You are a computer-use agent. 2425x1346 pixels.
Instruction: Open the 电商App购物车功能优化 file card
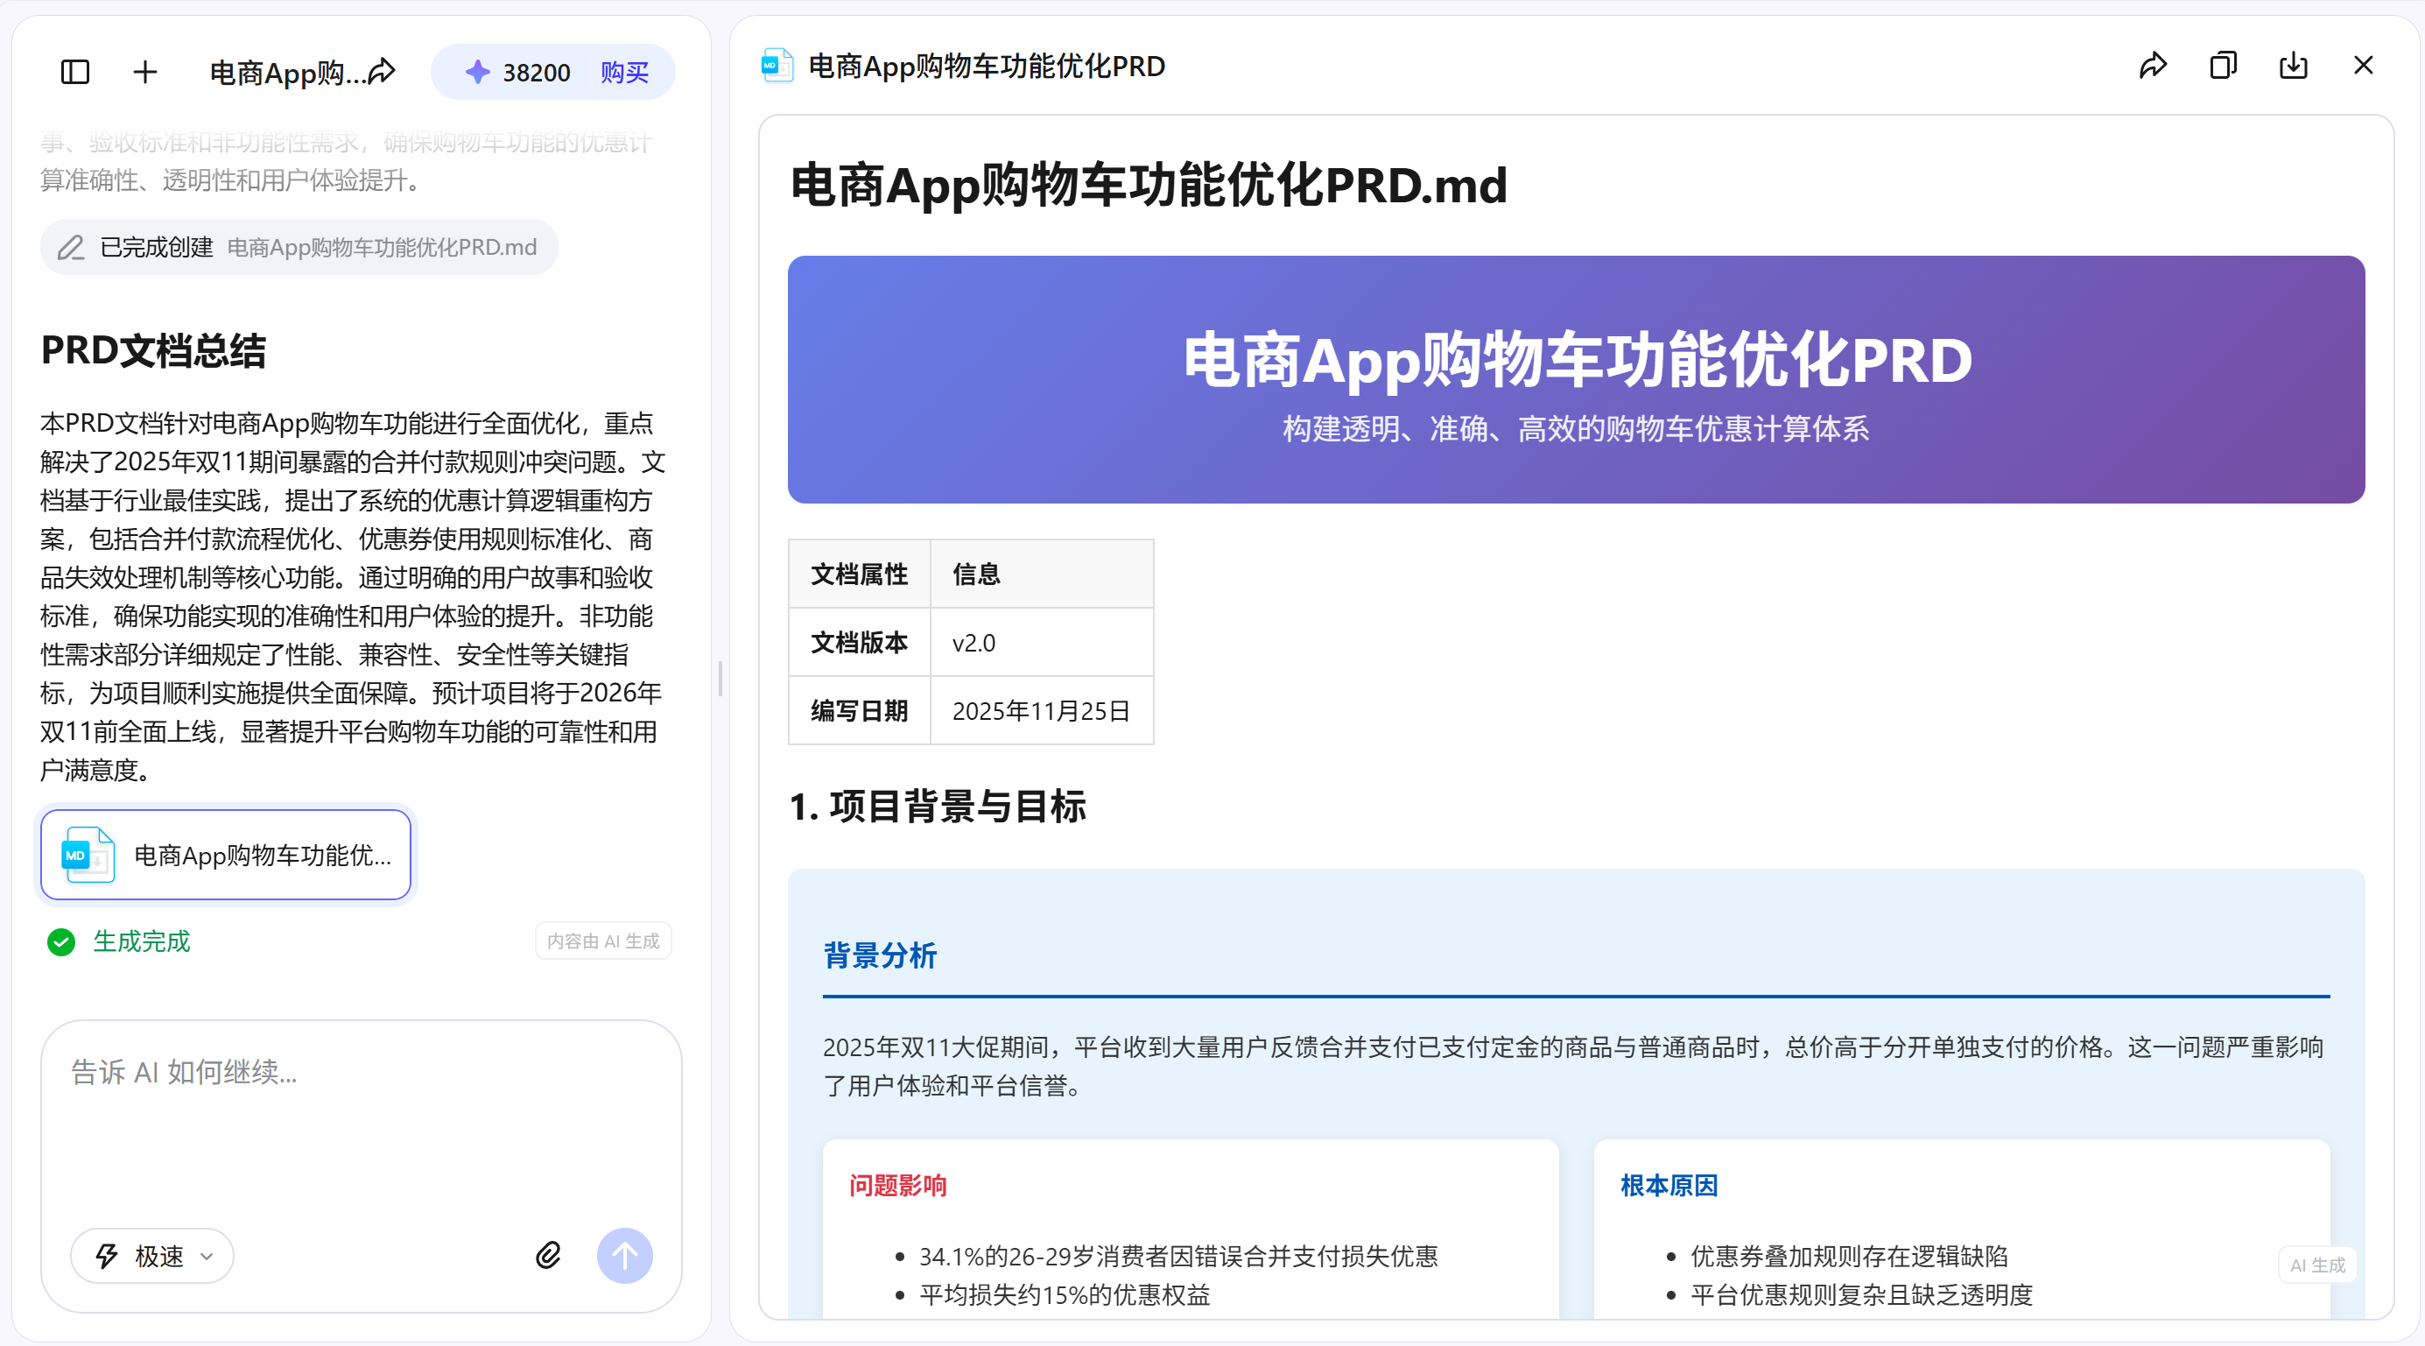pos(224,855)
